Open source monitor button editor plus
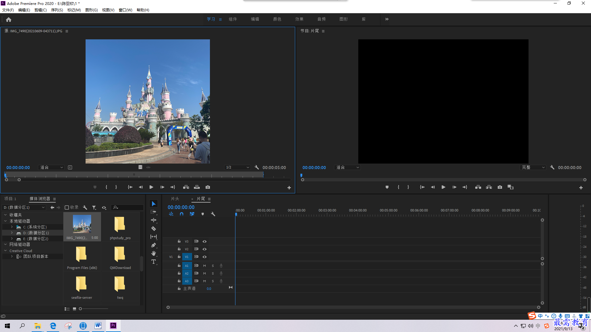This screenshot has width=591, height=332. [x=289, y=188]
